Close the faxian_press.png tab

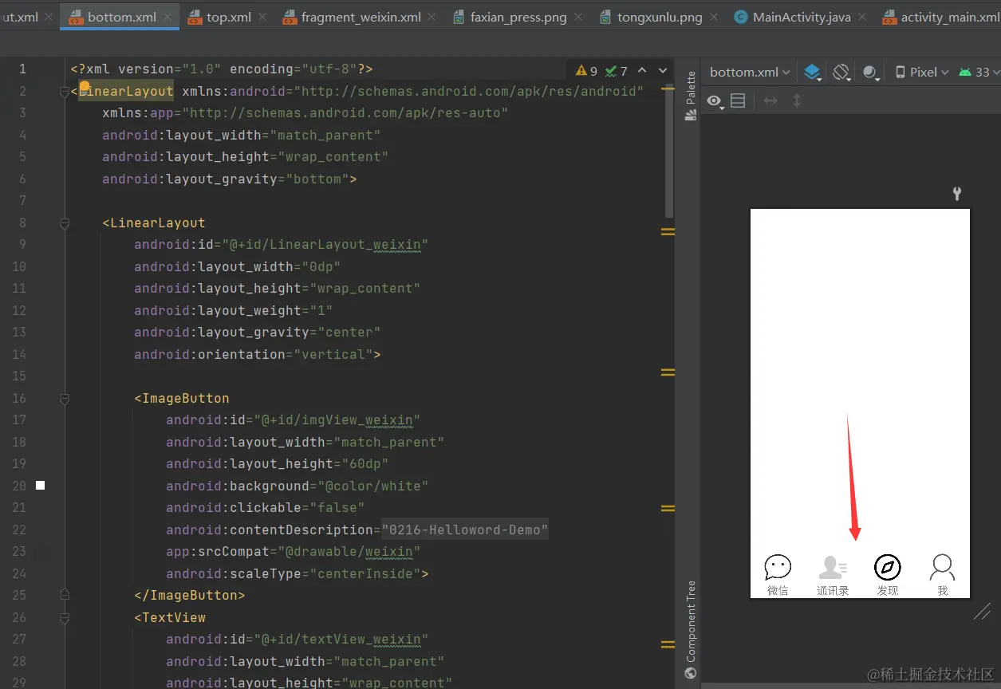579,17
